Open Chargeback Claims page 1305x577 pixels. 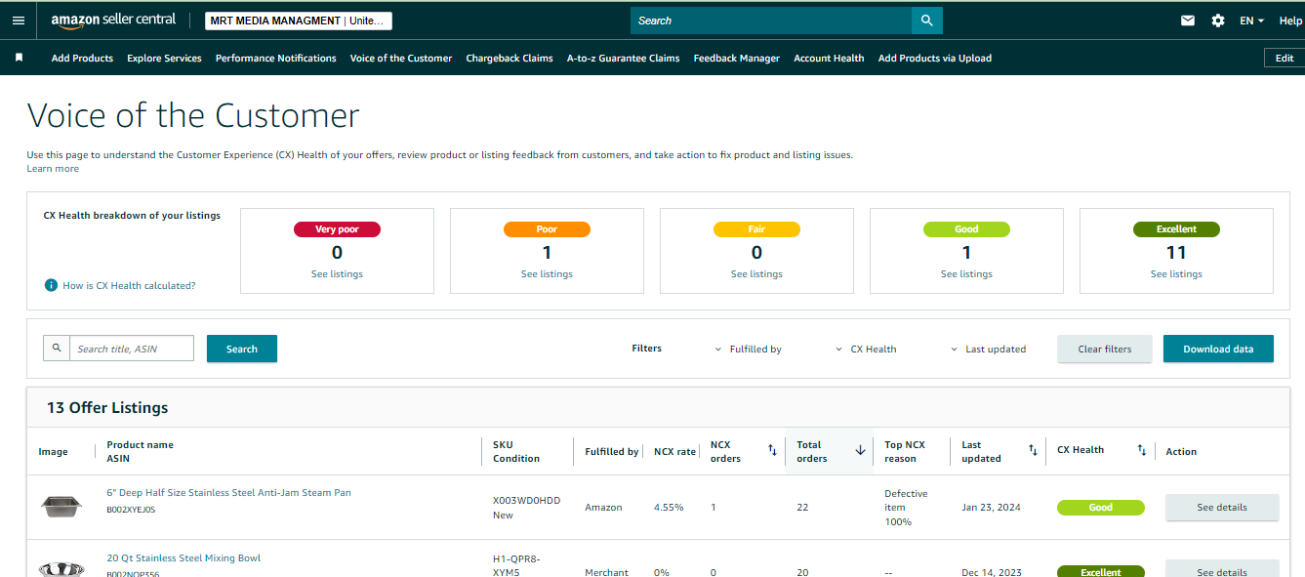coord(510,59)
